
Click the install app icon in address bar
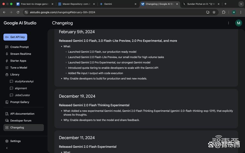[208, 12]
